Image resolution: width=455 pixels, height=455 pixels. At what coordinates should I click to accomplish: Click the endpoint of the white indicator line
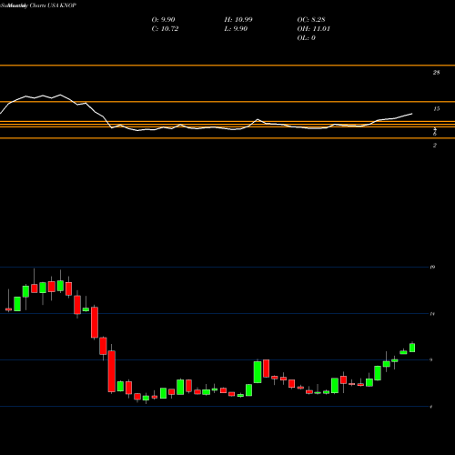412,114
